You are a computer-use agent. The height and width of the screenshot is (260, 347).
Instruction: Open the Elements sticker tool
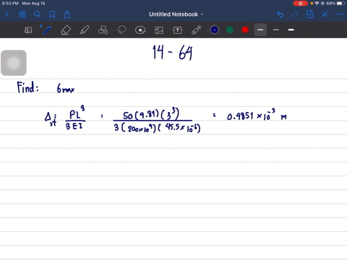(140, 30)
